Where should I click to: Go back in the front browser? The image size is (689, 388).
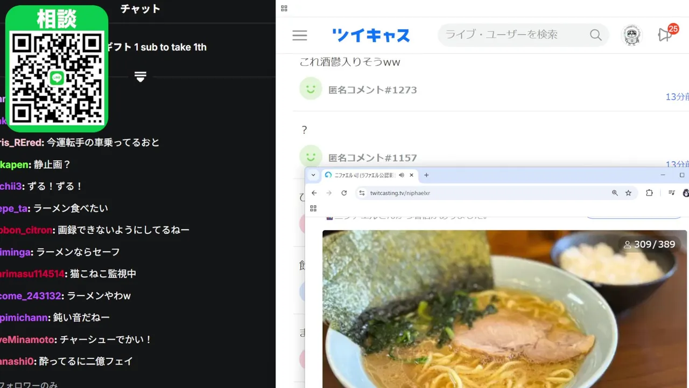coord(314,193)
